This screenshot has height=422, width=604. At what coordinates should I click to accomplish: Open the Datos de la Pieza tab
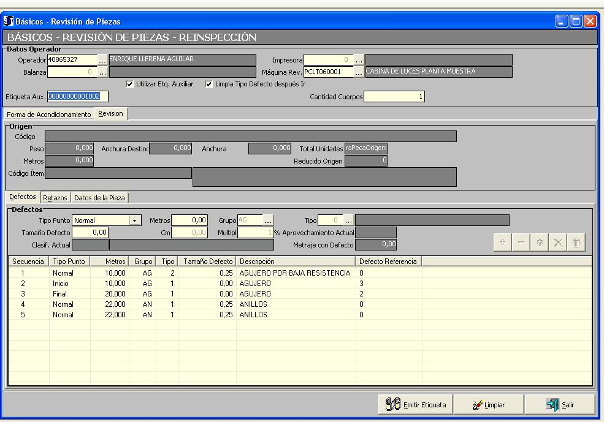click(x=101, y=197)
